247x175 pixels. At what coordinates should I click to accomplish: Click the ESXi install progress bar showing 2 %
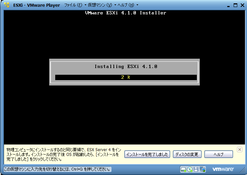(x=126, y=77)
